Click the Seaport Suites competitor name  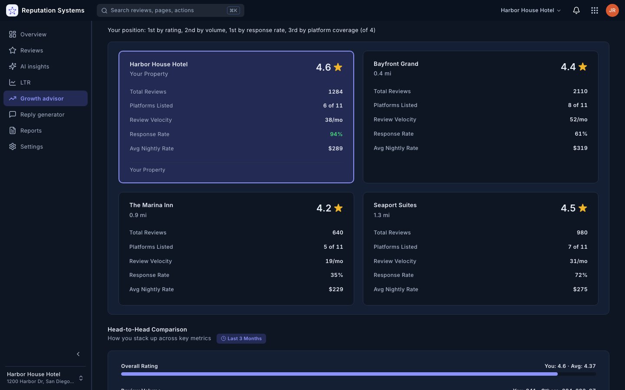click(395, 205)
